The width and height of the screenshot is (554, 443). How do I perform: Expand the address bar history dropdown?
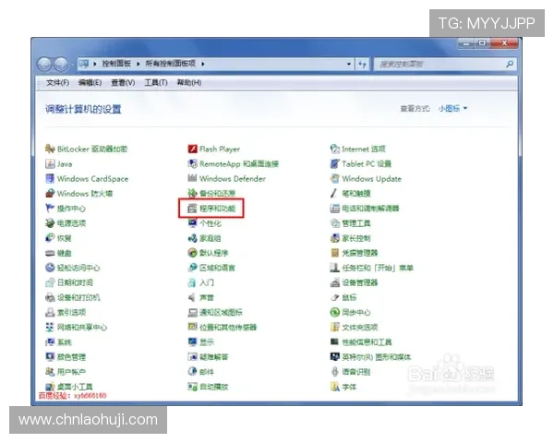349,64
